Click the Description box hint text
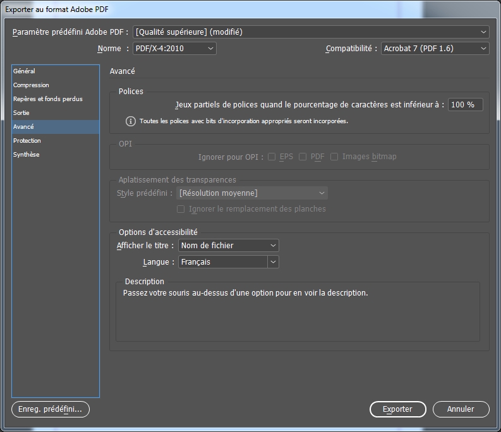Image resolution: width=501 pixels, height=432 pixels. coord(245,293)
